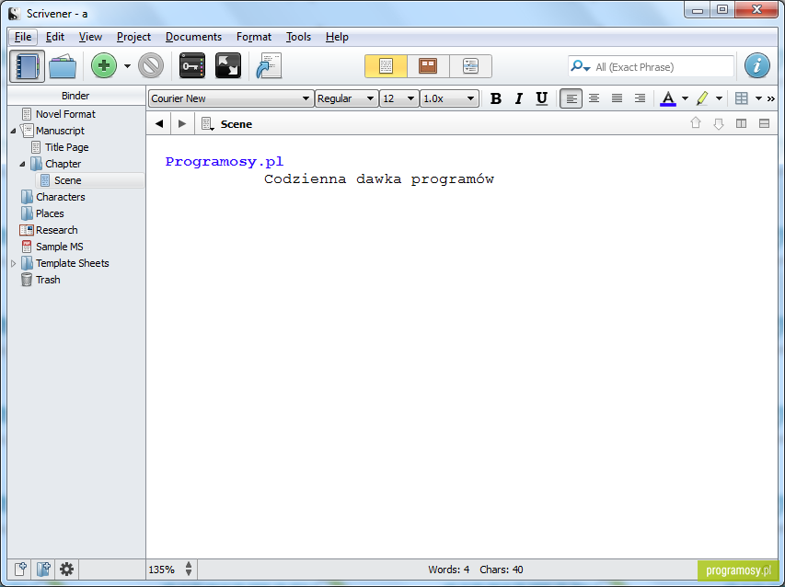Click the Move to Trash prohibition icon
Image resolution: width=785 pixels, height=587 pixels.
click(x=151, y=66)
